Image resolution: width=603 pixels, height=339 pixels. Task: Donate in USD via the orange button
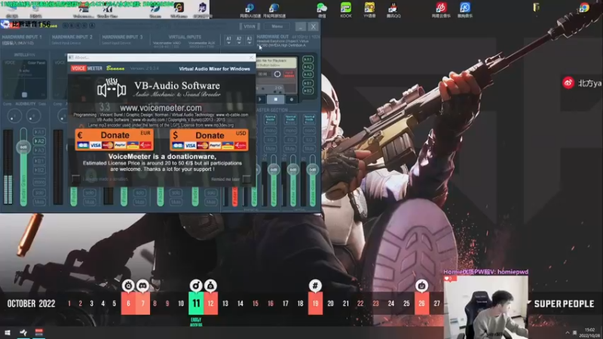point(210,139)
